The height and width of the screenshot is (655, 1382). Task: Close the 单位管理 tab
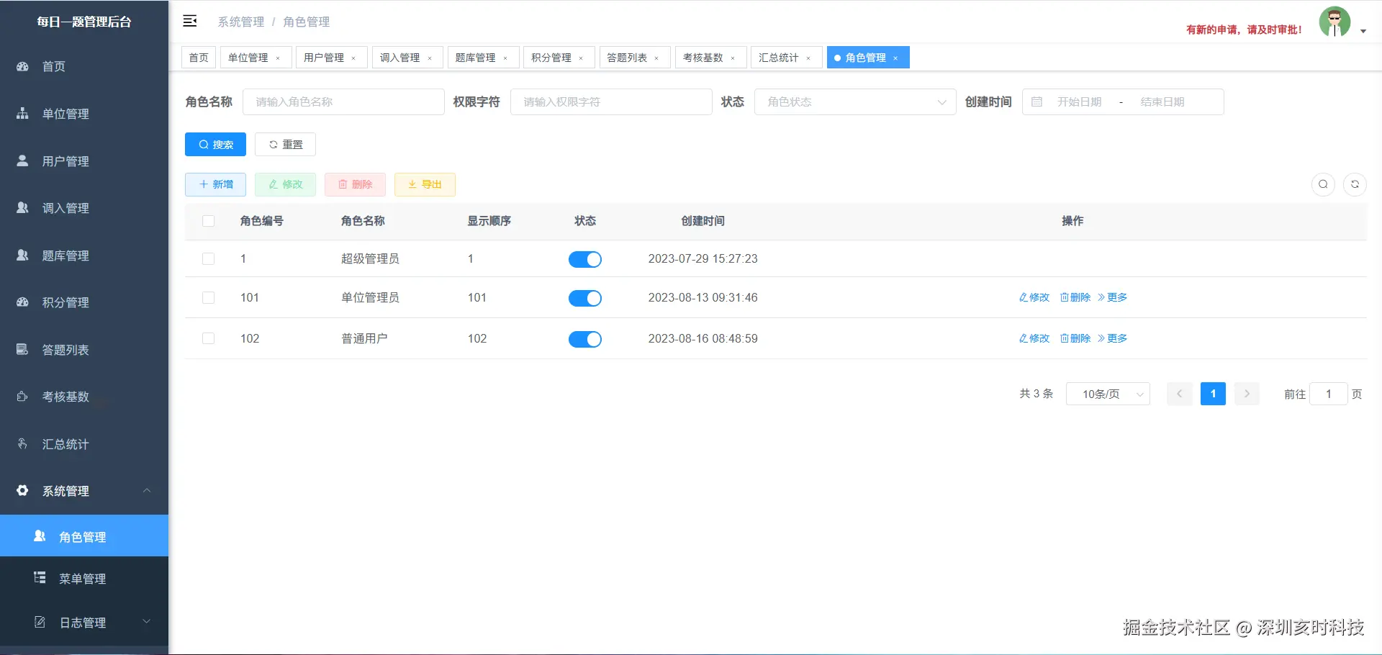click(278, 58)
